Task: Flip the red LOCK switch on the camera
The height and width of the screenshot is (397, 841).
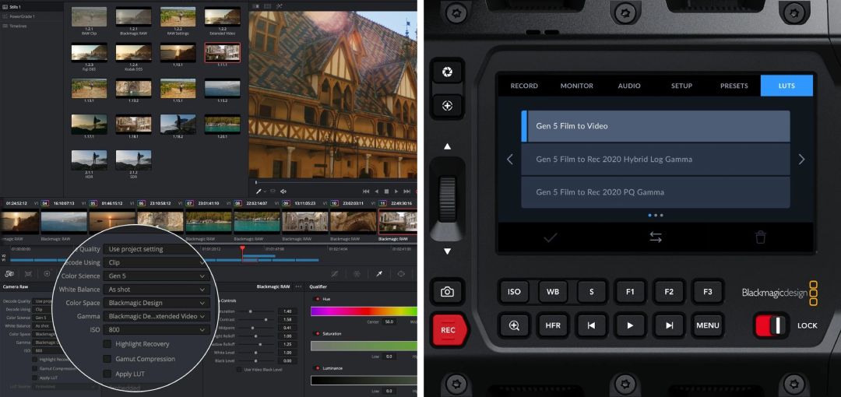Action: tap(771, 325)
